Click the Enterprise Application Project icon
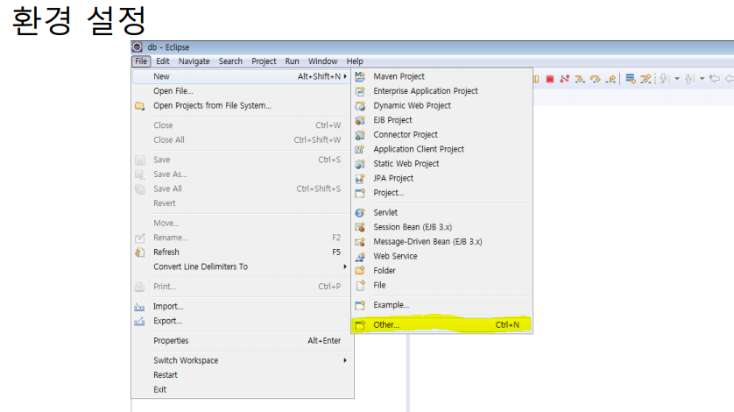734x412 pixels. [x=360, y=91]
